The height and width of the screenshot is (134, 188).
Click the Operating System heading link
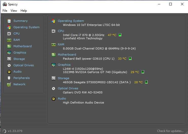(71, 21)
